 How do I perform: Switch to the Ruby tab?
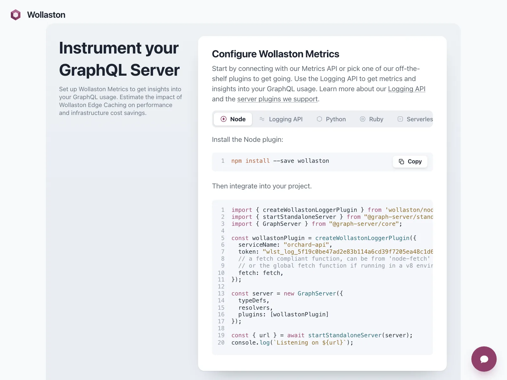[x=371, y=119]
